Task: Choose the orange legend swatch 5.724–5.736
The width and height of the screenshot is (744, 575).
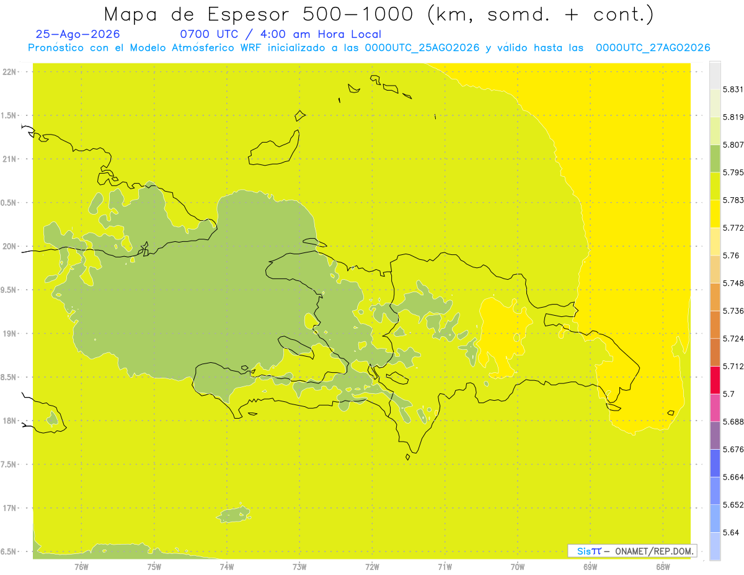Action: tap(715, 324)
